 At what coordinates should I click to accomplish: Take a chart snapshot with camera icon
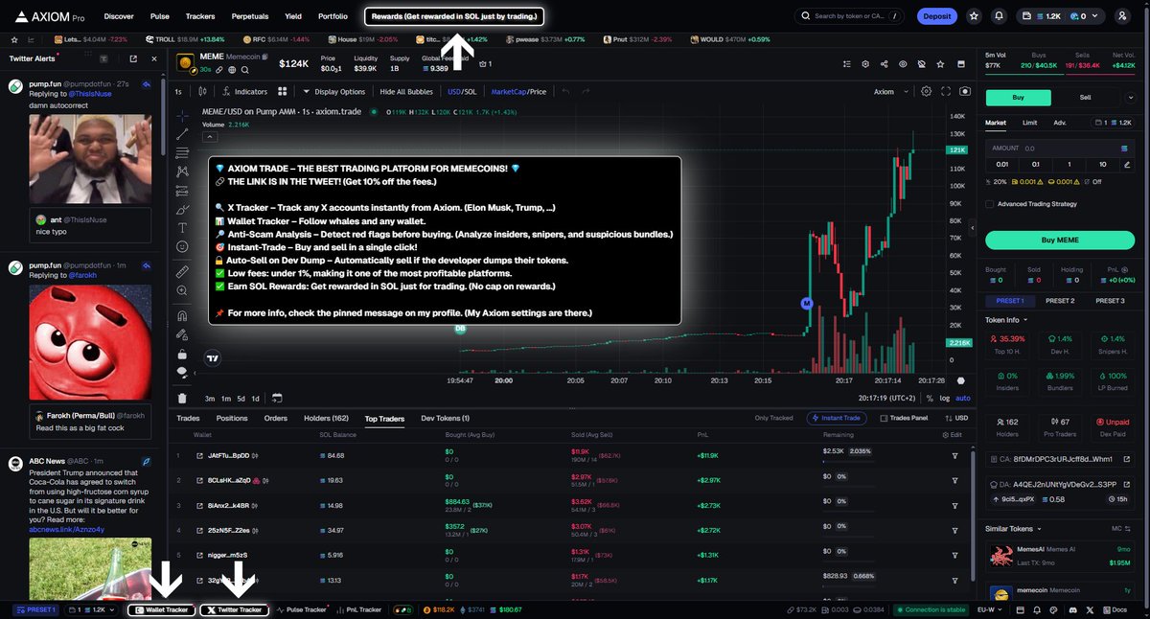[x=965, y=92]
